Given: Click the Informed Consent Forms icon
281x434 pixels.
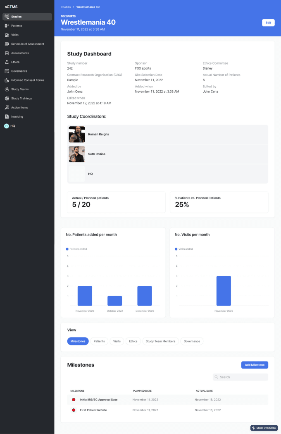Looking at the screenshot, I should click(x=7, y=80).
